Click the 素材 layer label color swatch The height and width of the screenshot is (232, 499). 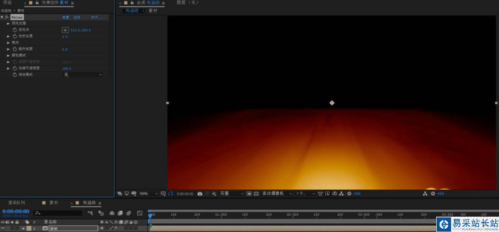(29, 228)
